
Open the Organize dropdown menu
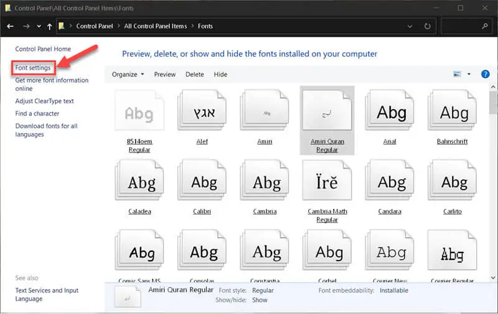pyautogui.click(x=128, y=74)
